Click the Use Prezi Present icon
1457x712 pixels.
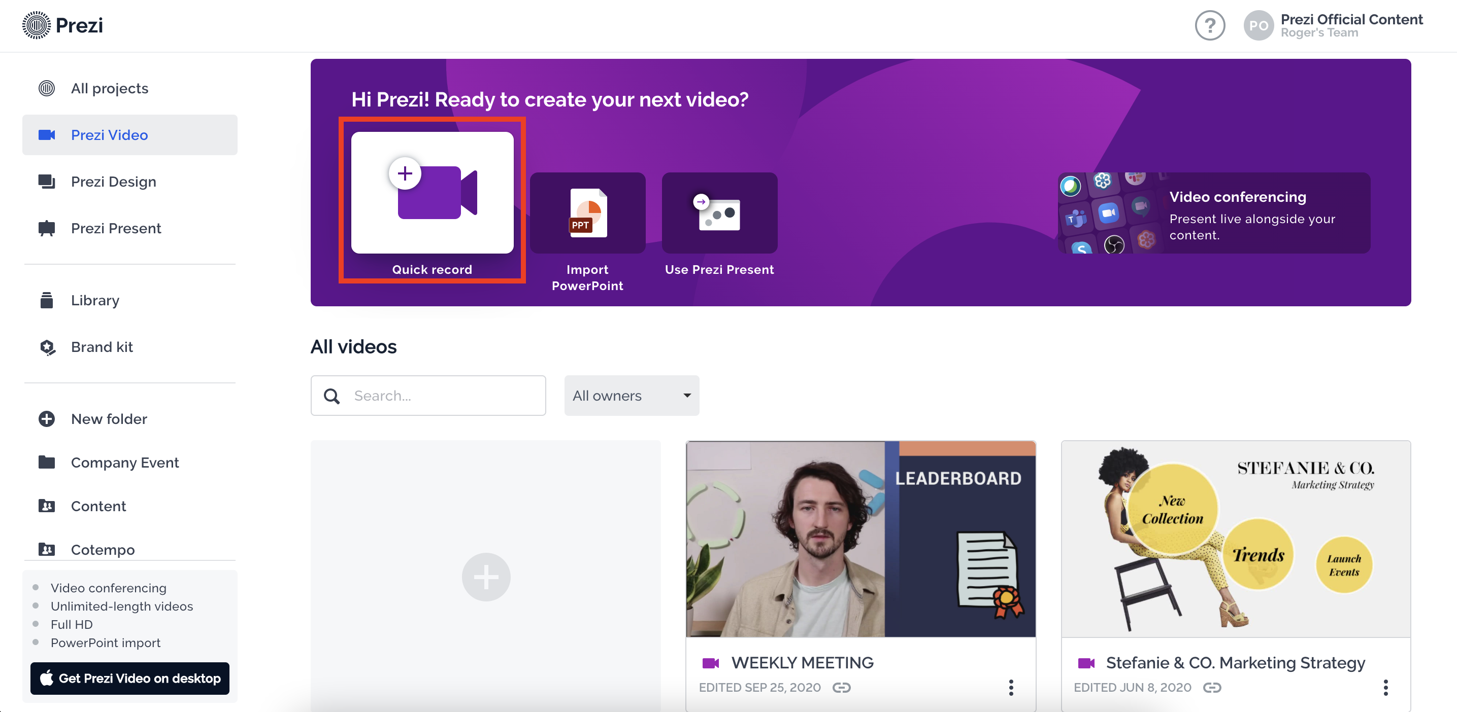[x=719, y=213]
